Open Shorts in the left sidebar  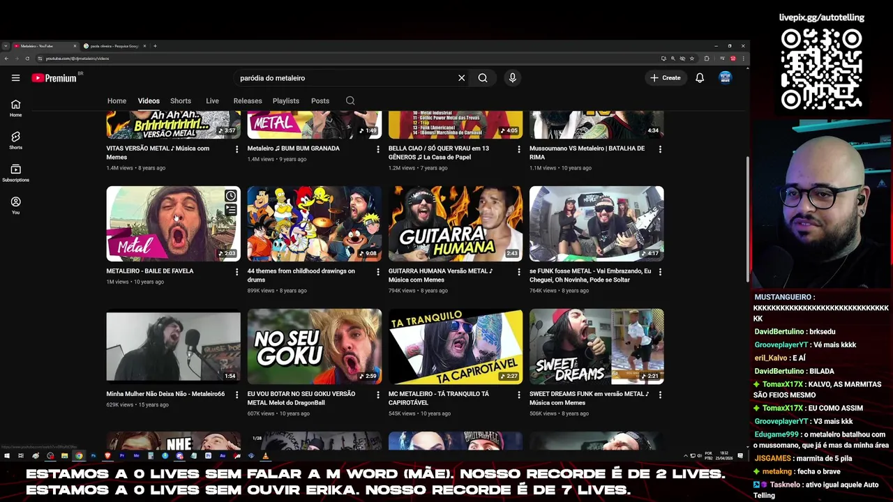(x=15, y=140)
